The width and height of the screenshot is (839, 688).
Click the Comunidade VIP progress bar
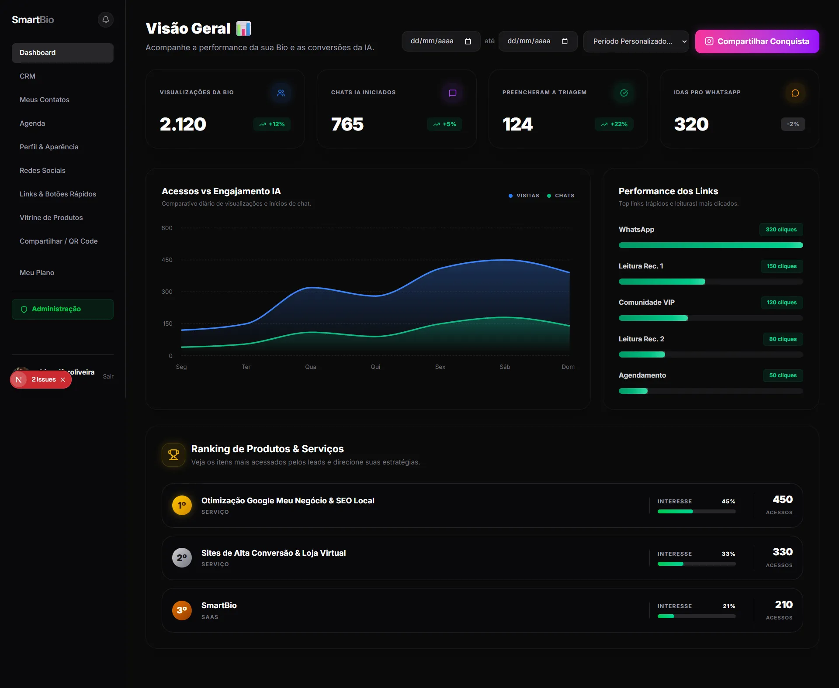711,318
